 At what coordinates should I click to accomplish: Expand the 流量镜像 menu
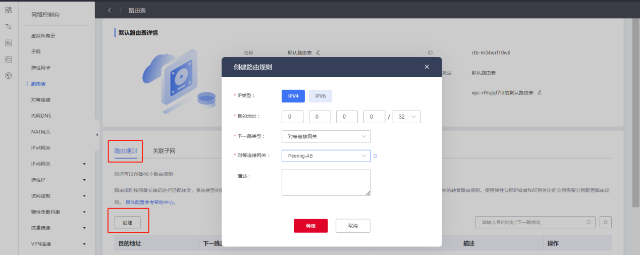(x=84, y=228)
